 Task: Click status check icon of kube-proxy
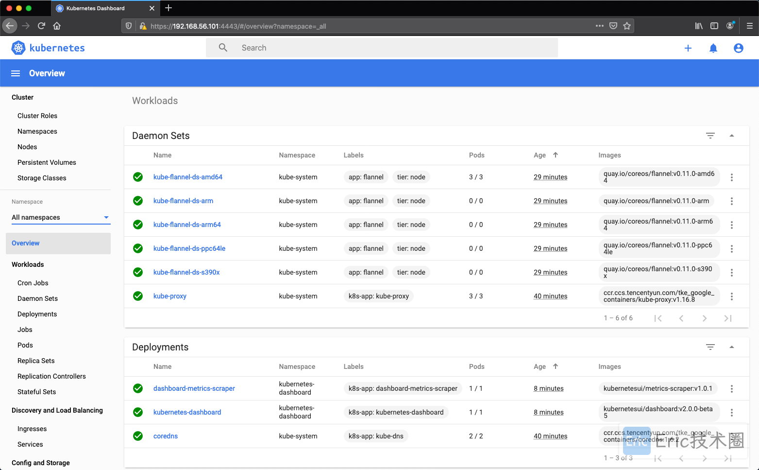[138, 296]
